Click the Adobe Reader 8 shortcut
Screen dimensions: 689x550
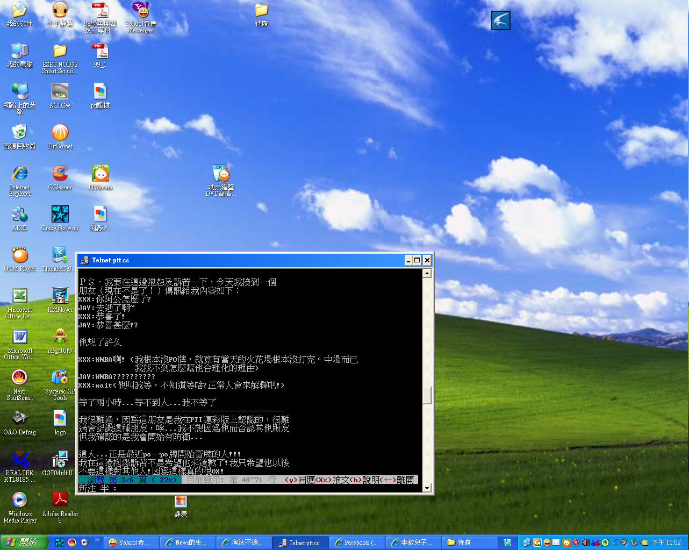pyautogui.click(x=60, y=500)
